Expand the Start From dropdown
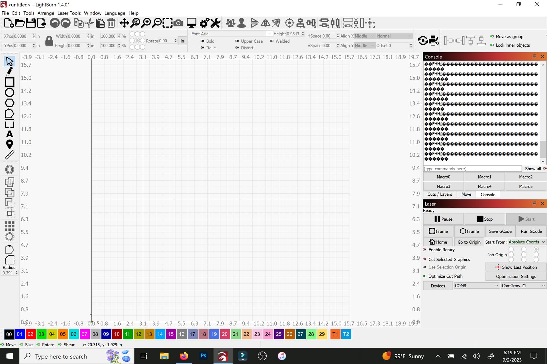Viewport: 547px width, 364px height. pyautogui.click(x=527, y=242)
